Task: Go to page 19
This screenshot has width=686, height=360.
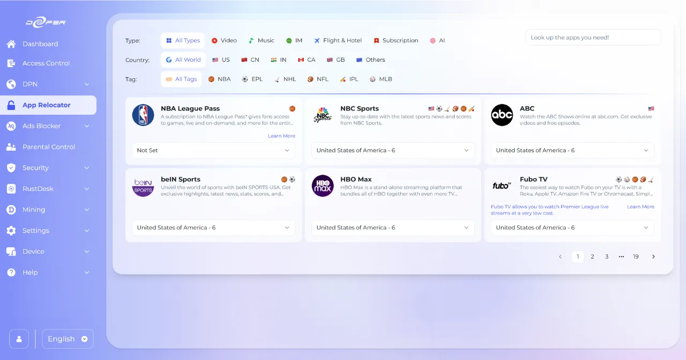Action: pyautogui.click(x=636, y=256)
